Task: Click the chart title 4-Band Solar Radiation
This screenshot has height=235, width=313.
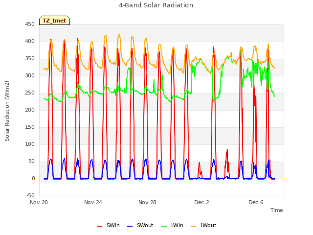Action: [156, 5]
